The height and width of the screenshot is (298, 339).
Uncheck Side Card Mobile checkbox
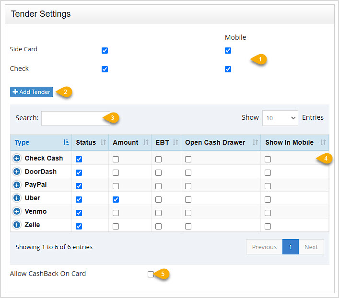pyautogui.click(x=228, y=51)
